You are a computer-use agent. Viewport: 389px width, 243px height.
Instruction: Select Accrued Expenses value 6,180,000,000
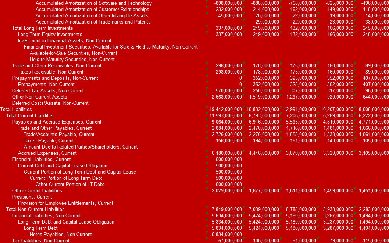pos(227,153)
